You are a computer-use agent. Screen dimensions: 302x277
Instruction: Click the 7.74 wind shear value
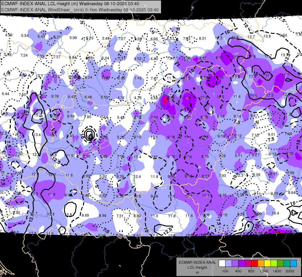pyautogui.click(x=187, y=98)
